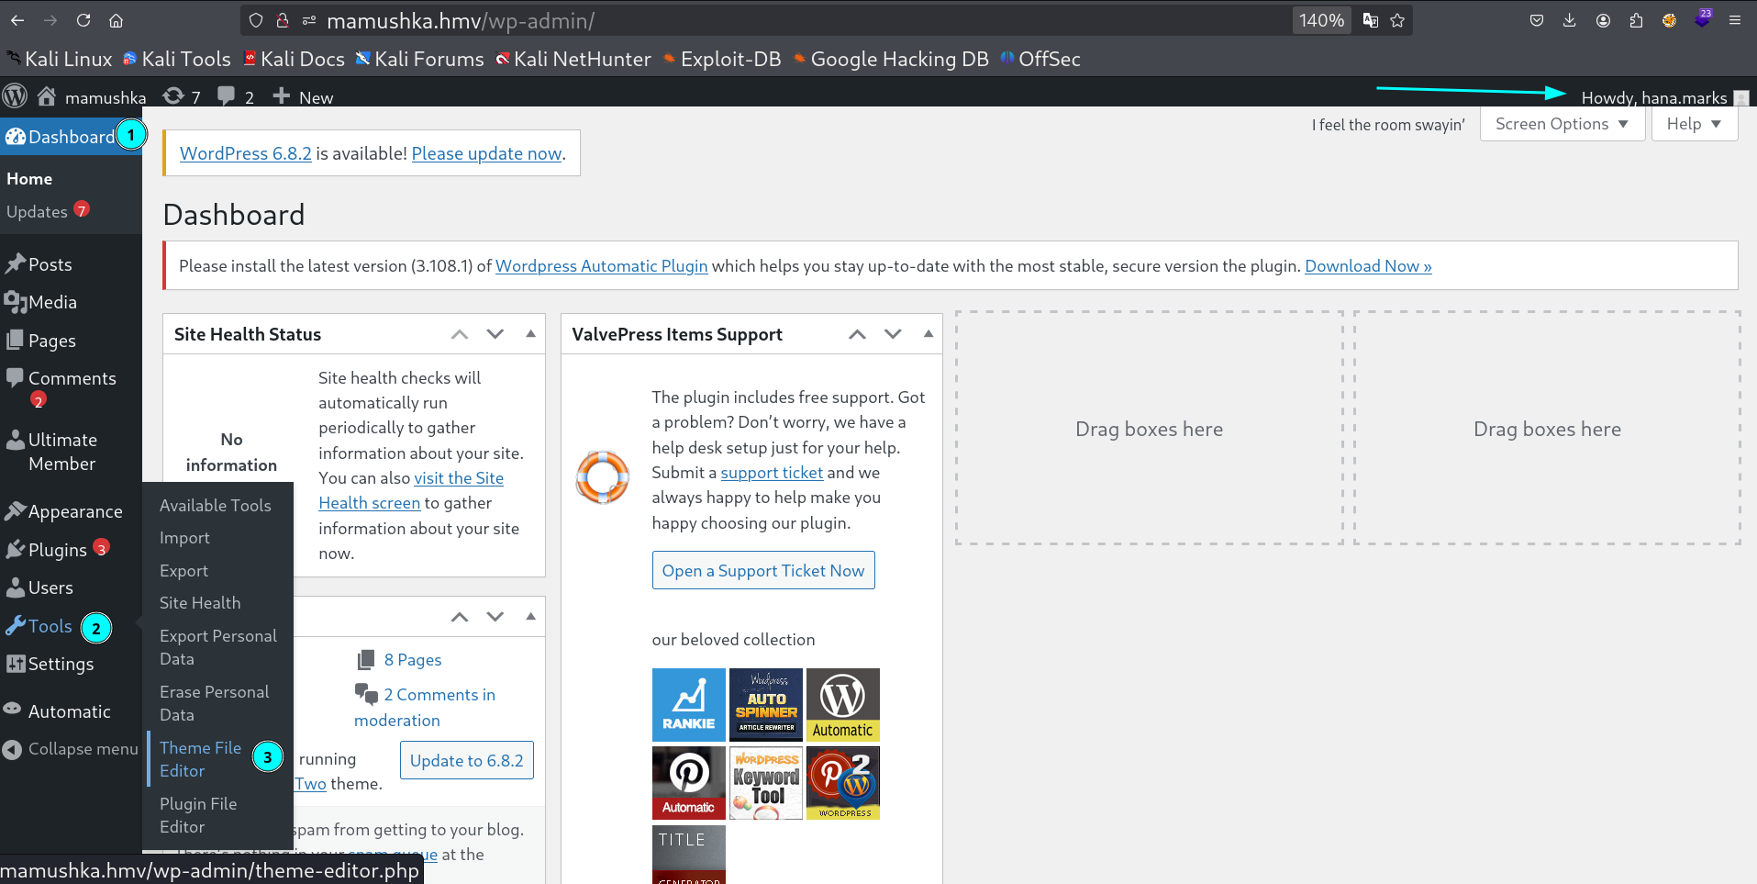Collapse the ValvePress Items Support panel
The height and width of the screenshot is (884, 1757).
tap(929, 334)
